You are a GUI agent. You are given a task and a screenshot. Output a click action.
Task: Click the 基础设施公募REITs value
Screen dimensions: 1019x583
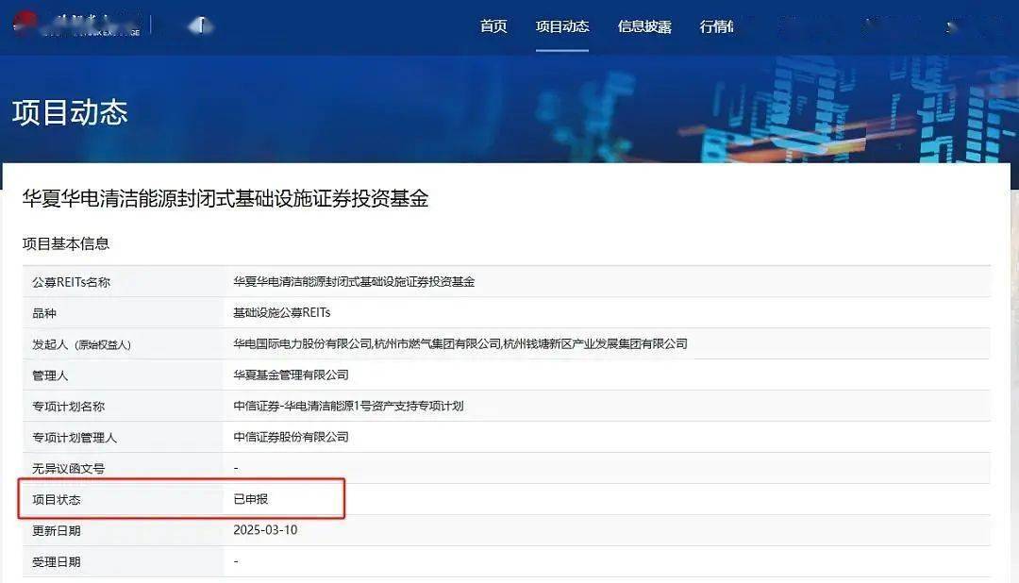[282, 312]
